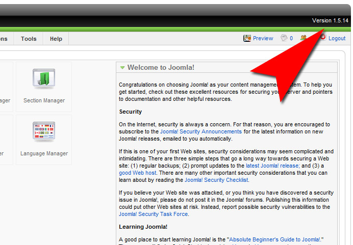Click the Preview link
The height and width of the screenshot is (245, 353).
[263, 38]
